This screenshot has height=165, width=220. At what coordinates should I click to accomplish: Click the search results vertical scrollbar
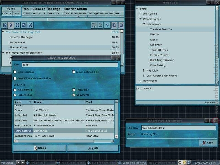point(116,119)
